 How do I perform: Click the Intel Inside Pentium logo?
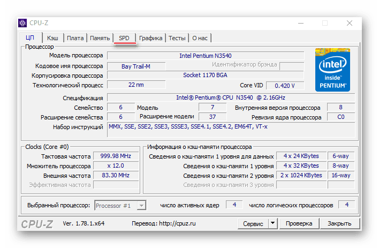coord(332,70)
